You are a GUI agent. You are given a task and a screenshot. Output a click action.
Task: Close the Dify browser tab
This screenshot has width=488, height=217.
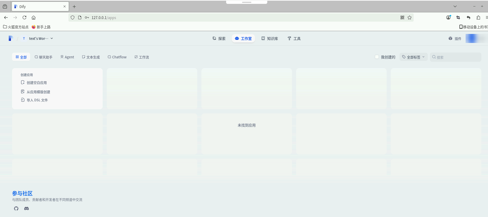(x=64, y=6)
